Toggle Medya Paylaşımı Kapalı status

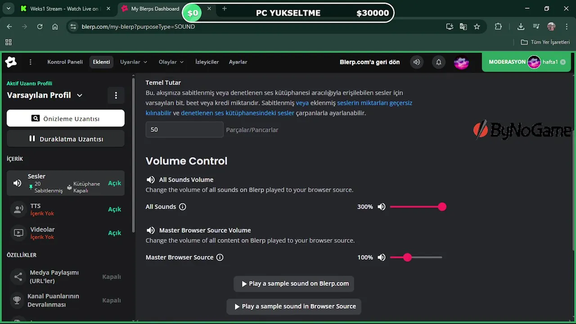click(112, 277)
